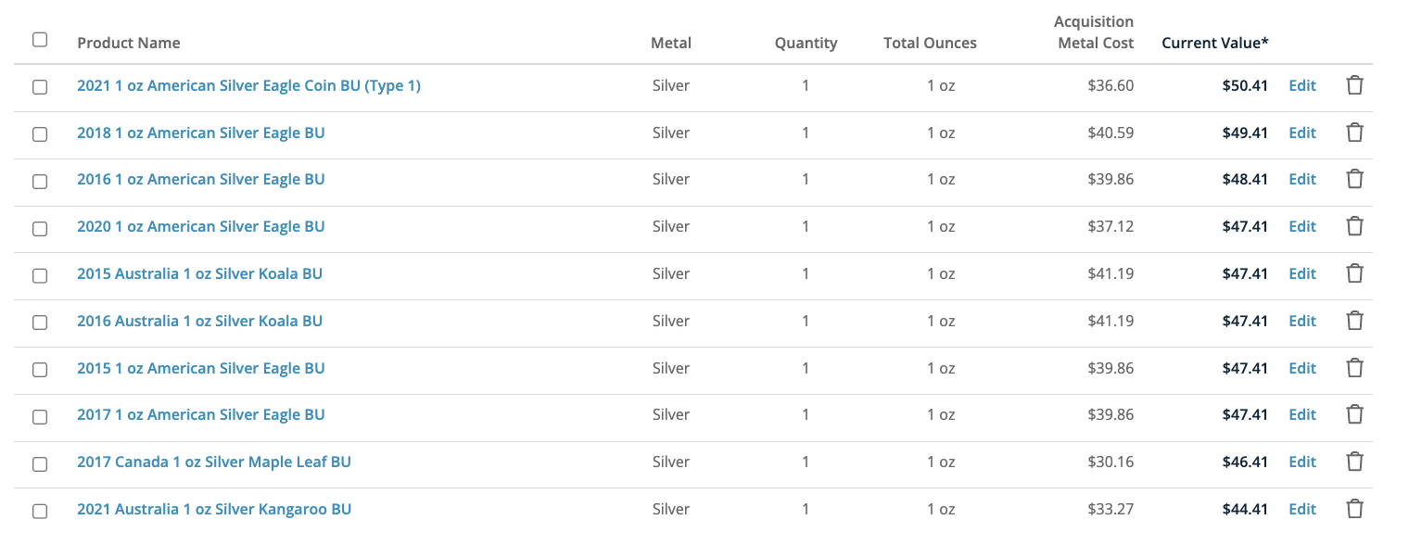The height and width of the screenshot is (545, 1409).
Task: Sort by Current Value column header
Action: point(1214,43)
